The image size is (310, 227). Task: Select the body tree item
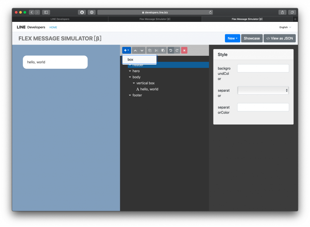(137, 77)
